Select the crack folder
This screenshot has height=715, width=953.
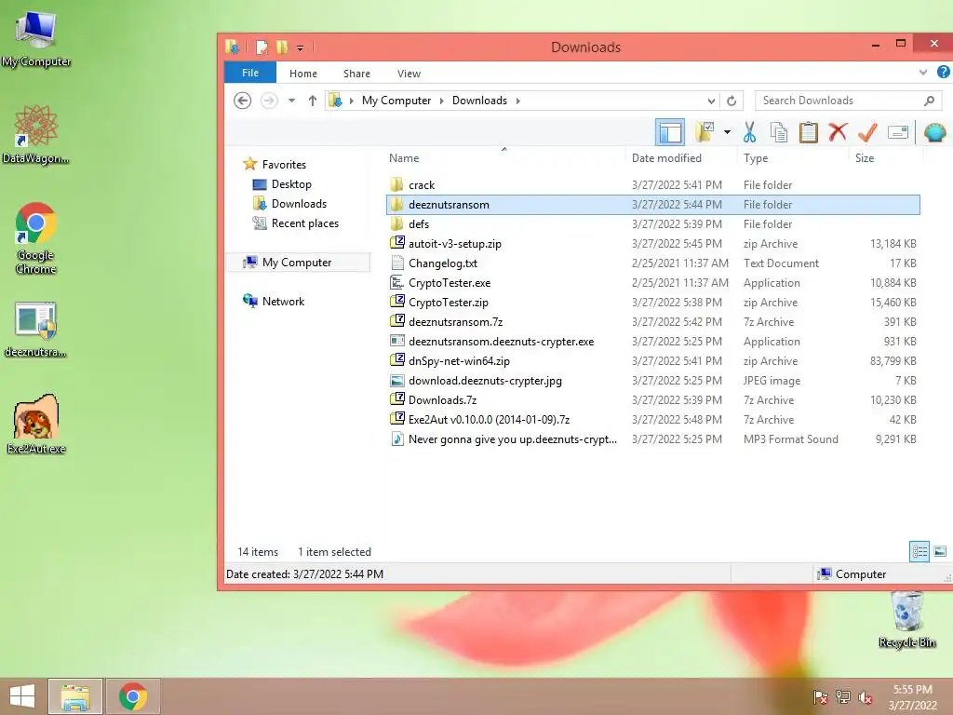[x=652, y=185]
